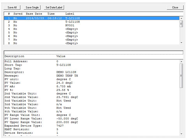Click the 23.7351 degC value
187x140 pixels.
pyautogui.click(x=67, y=97)
